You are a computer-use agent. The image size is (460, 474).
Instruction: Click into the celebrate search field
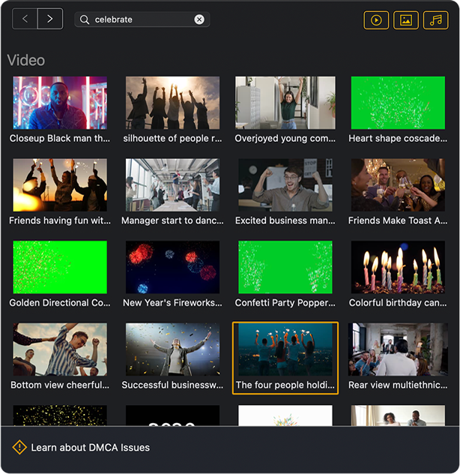[142, 19]
